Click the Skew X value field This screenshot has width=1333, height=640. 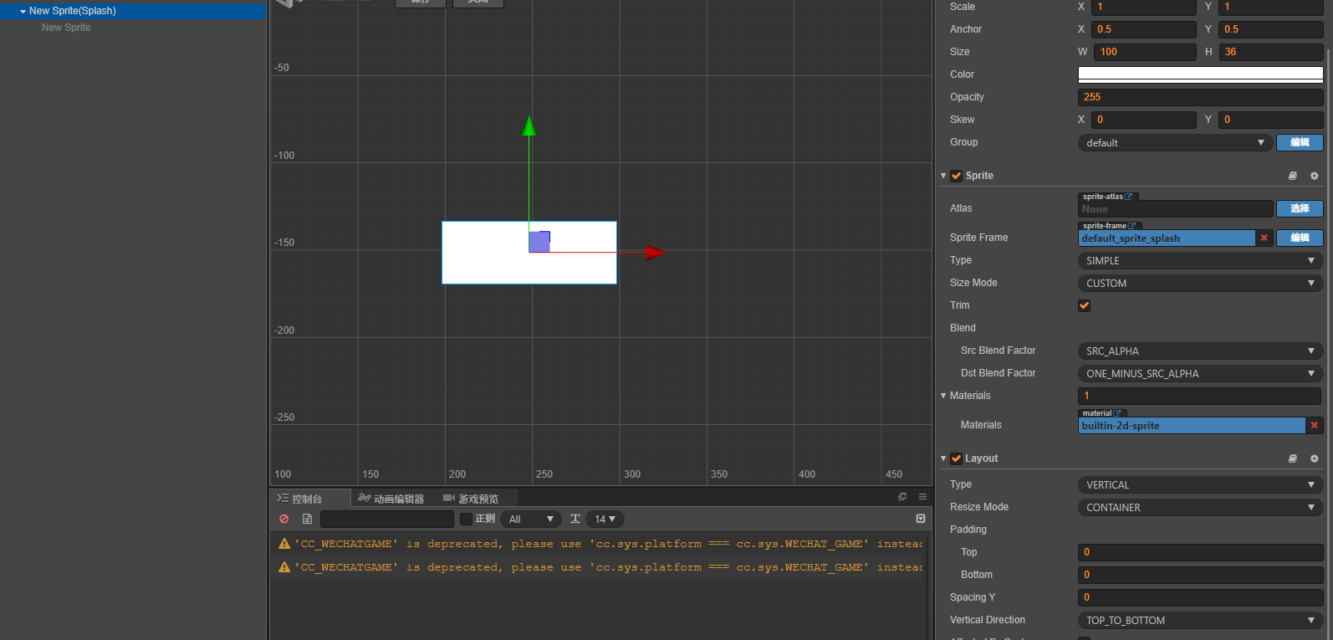[x=1145, y=120]
